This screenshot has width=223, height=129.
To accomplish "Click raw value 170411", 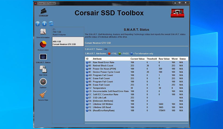I will tap(162, 111).
